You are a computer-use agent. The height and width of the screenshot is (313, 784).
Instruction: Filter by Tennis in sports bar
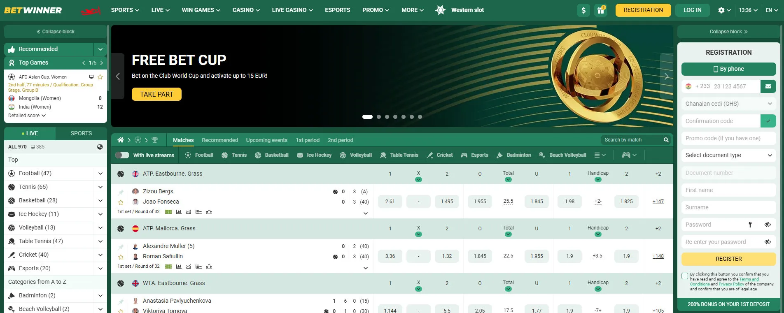pyautogui.click(x=234, y=155)
